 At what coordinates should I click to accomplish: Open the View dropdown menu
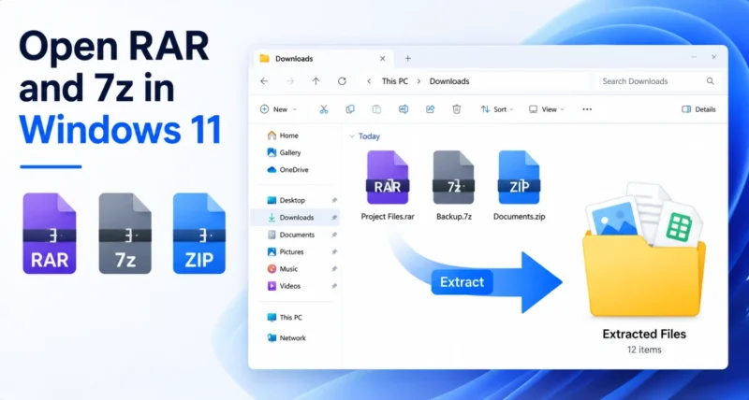pos(547,109)
